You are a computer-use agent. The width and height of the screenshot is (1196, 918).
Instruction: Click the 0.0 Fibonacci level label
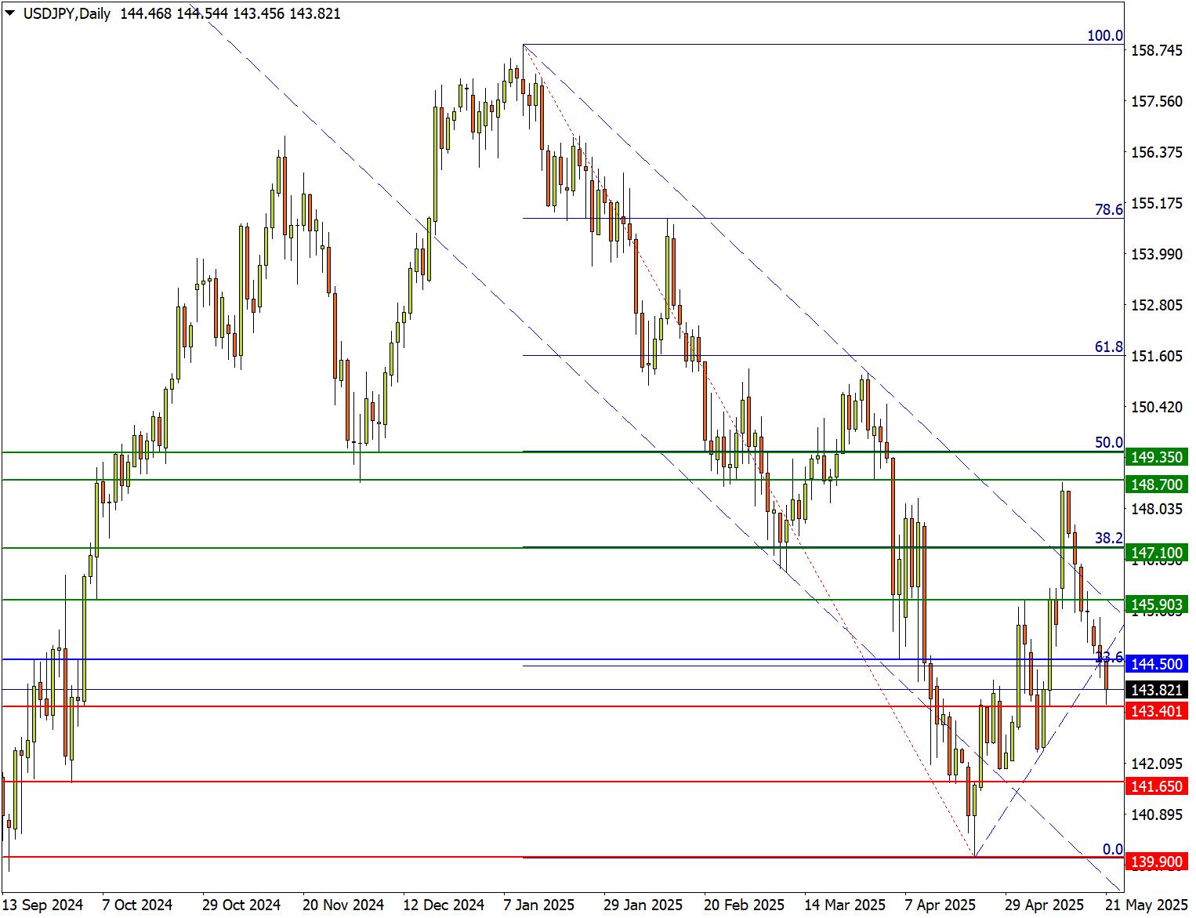click(x=1112, y=849)
